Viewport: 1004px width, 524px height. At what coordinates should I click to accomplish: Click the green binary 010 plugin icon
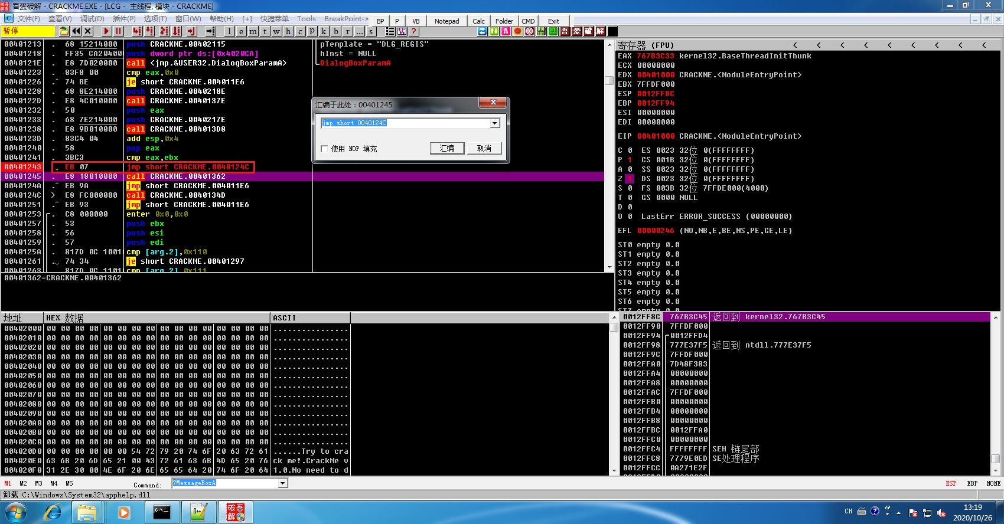coord(542,31)
